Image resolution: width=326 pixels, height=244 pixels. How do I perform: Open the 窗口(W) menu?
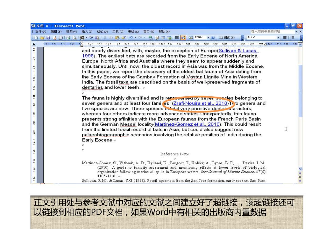pos(149,31)
